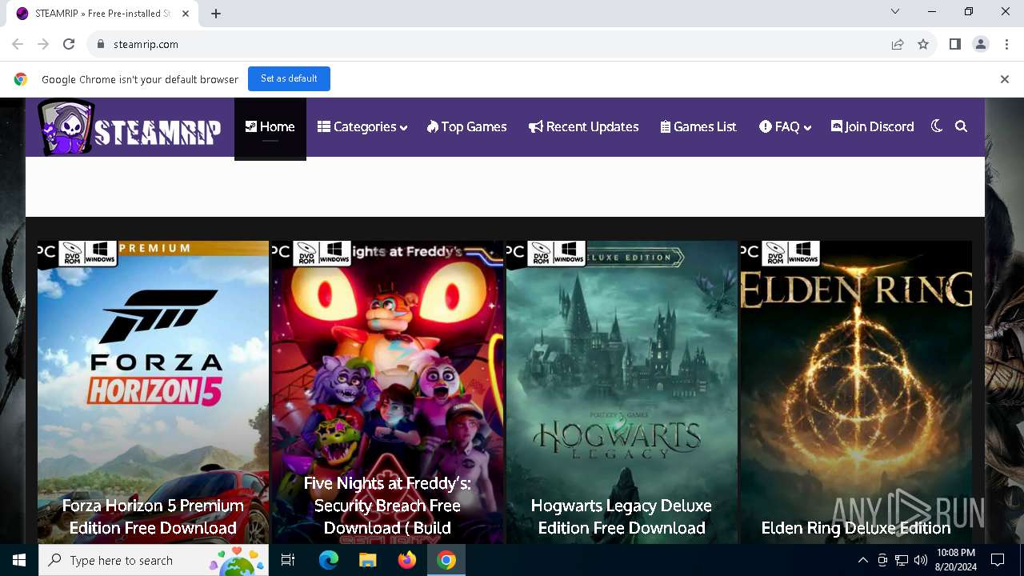Screen dimensions: 1024x576
Task: Launch Microsoft Edge from taskbar
Action: [x=329, y=560]
